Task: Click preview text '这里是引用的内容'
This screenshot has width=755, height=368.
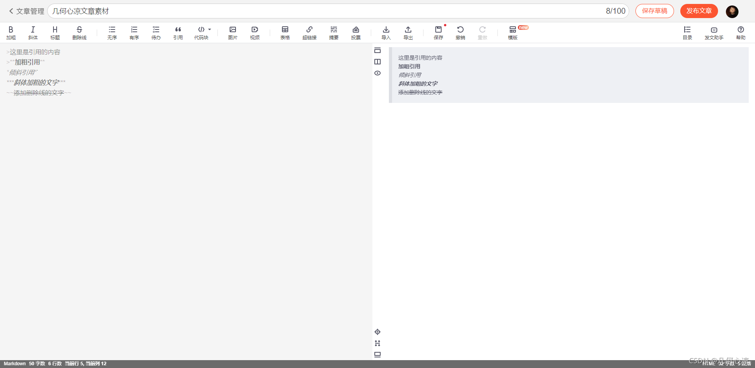Action: pyautogui.click(x=420, y=58)
